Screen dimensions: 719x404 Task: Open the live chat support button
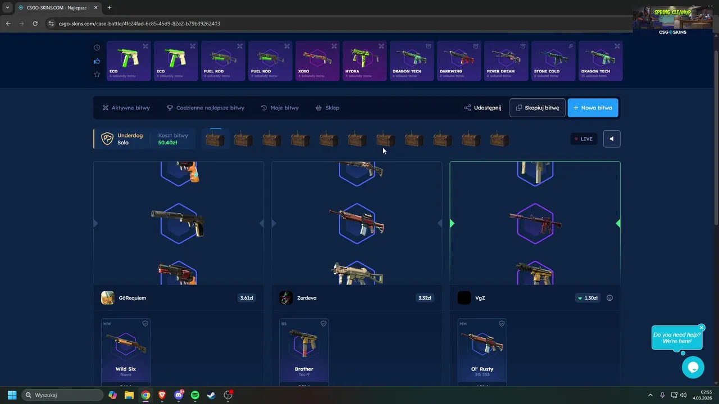coord(693,368)
